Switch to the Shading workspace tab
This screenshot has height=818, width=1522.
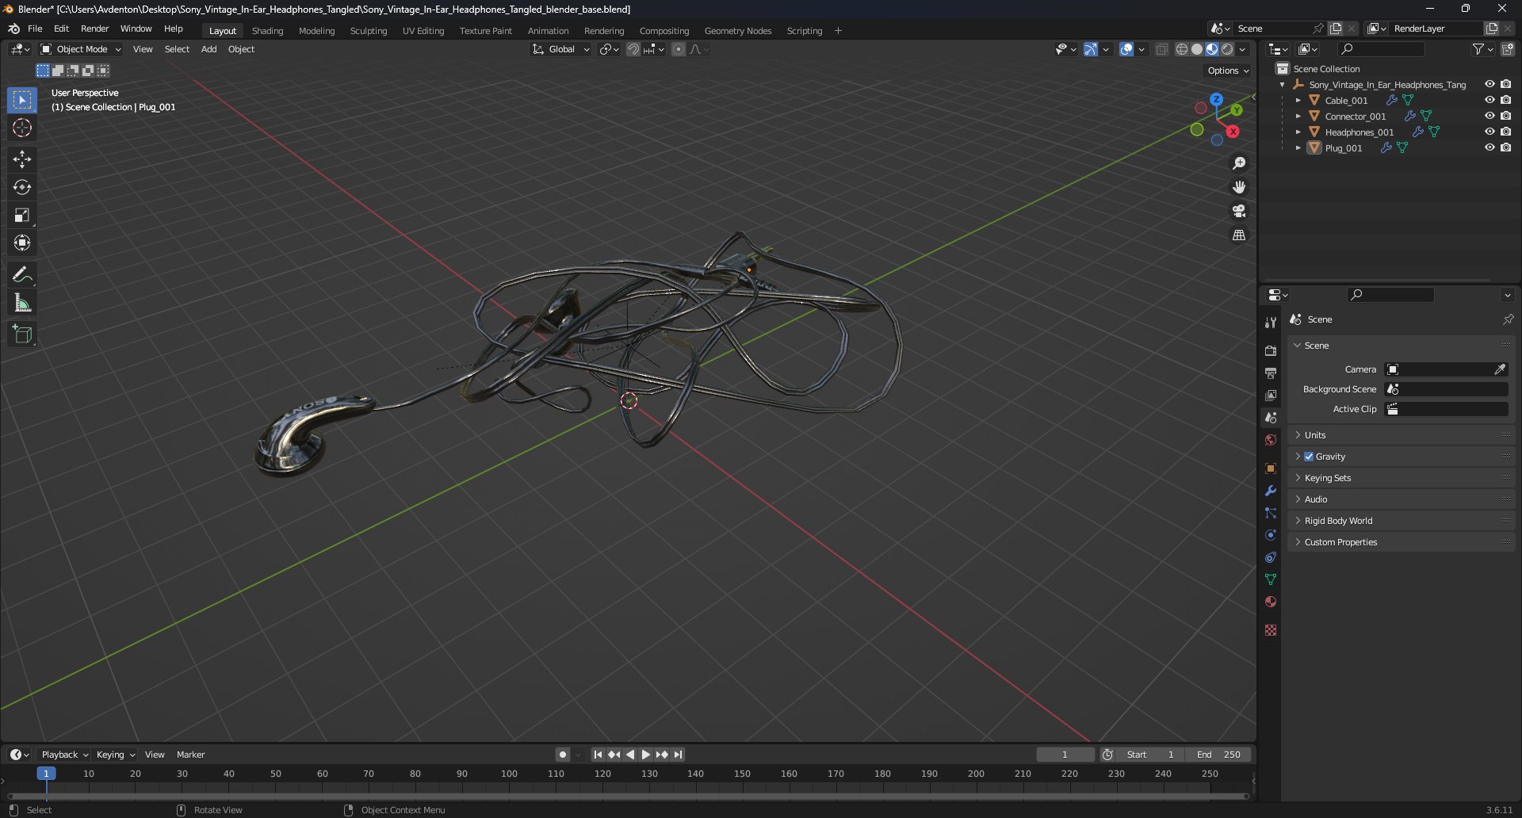267,31
